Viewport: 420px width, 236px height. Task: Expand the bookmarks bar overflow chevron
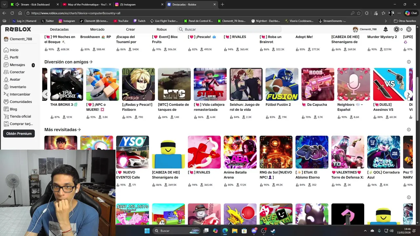386,21
